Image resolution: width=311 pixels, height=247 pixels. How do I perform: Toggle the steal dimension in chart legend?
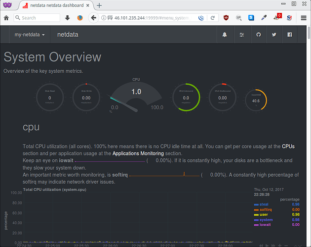(264, 204)
